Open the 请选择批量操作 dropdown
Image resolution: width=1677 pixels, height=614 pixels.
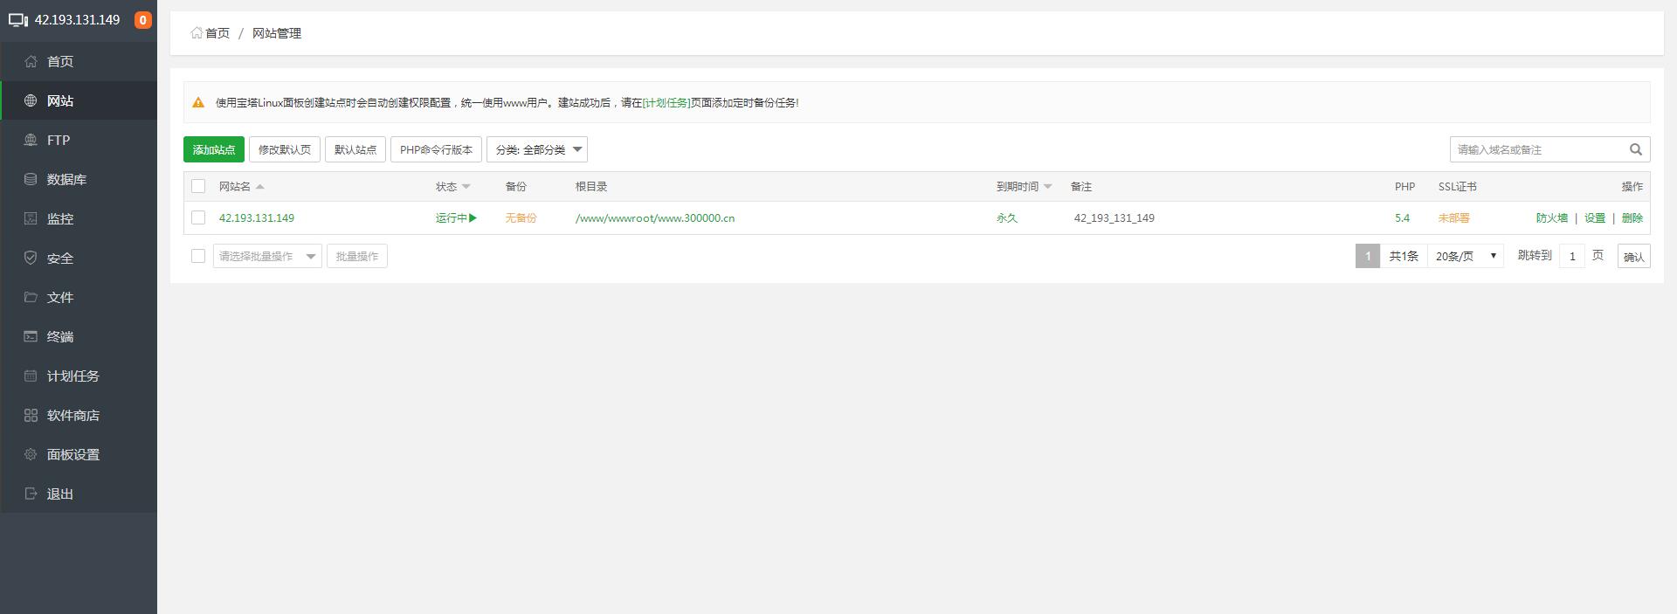tap(267, 256)
